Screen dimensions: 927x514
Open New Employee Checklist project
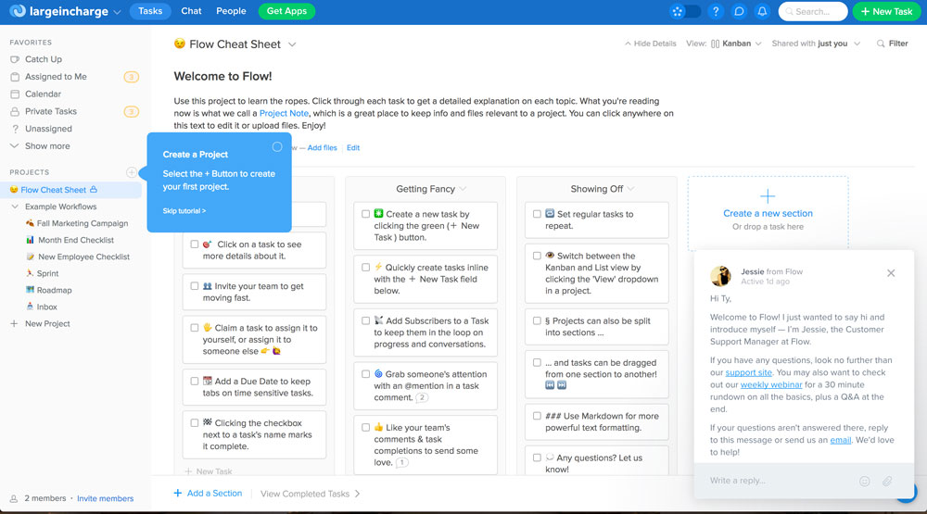coord(83,257)
